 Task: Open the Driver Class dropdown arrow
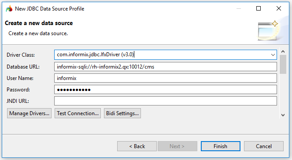tap(273, 55)
